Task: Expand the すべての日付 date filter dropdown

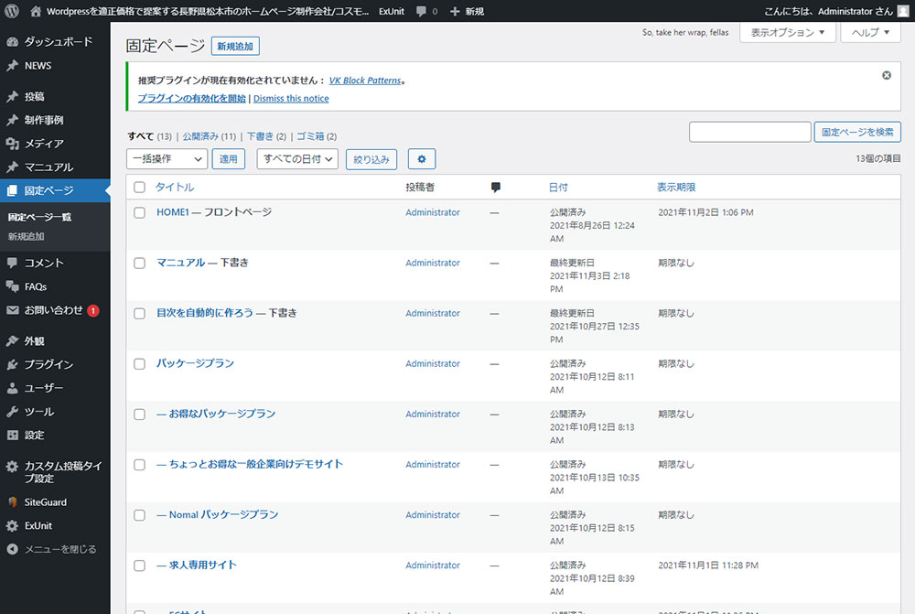Action: [x=297, y=159]
